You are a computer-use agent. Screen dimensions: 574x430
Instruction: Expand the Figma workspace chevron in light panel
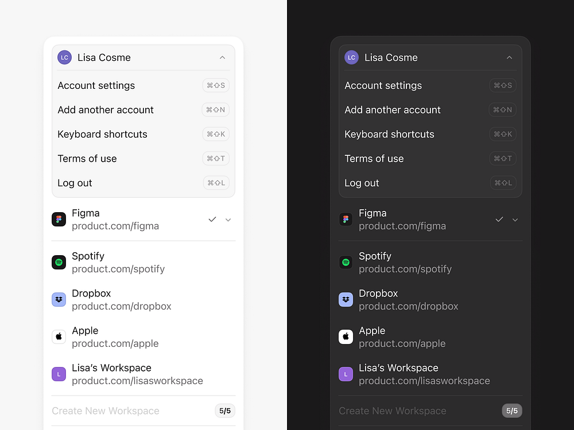[x=228, y=220]
